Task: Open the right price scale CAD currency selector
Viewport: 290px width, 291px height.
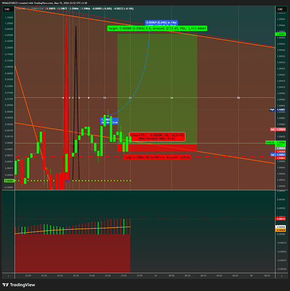Action: (x=281, y=9)
